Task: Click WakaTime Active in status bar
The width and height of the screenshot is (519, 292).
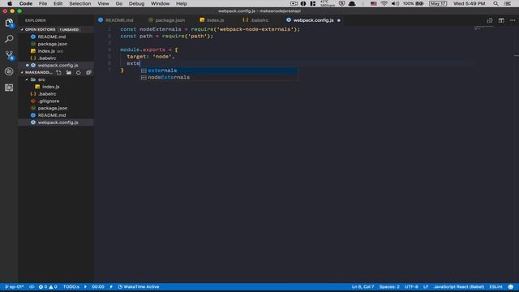Action: [139, 286]
